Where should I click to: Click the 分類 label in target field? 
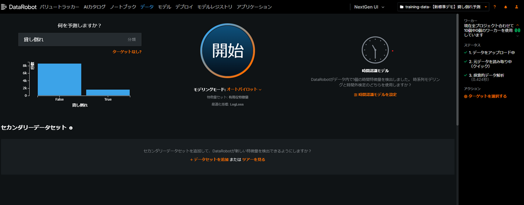click(x=132, y=40)
